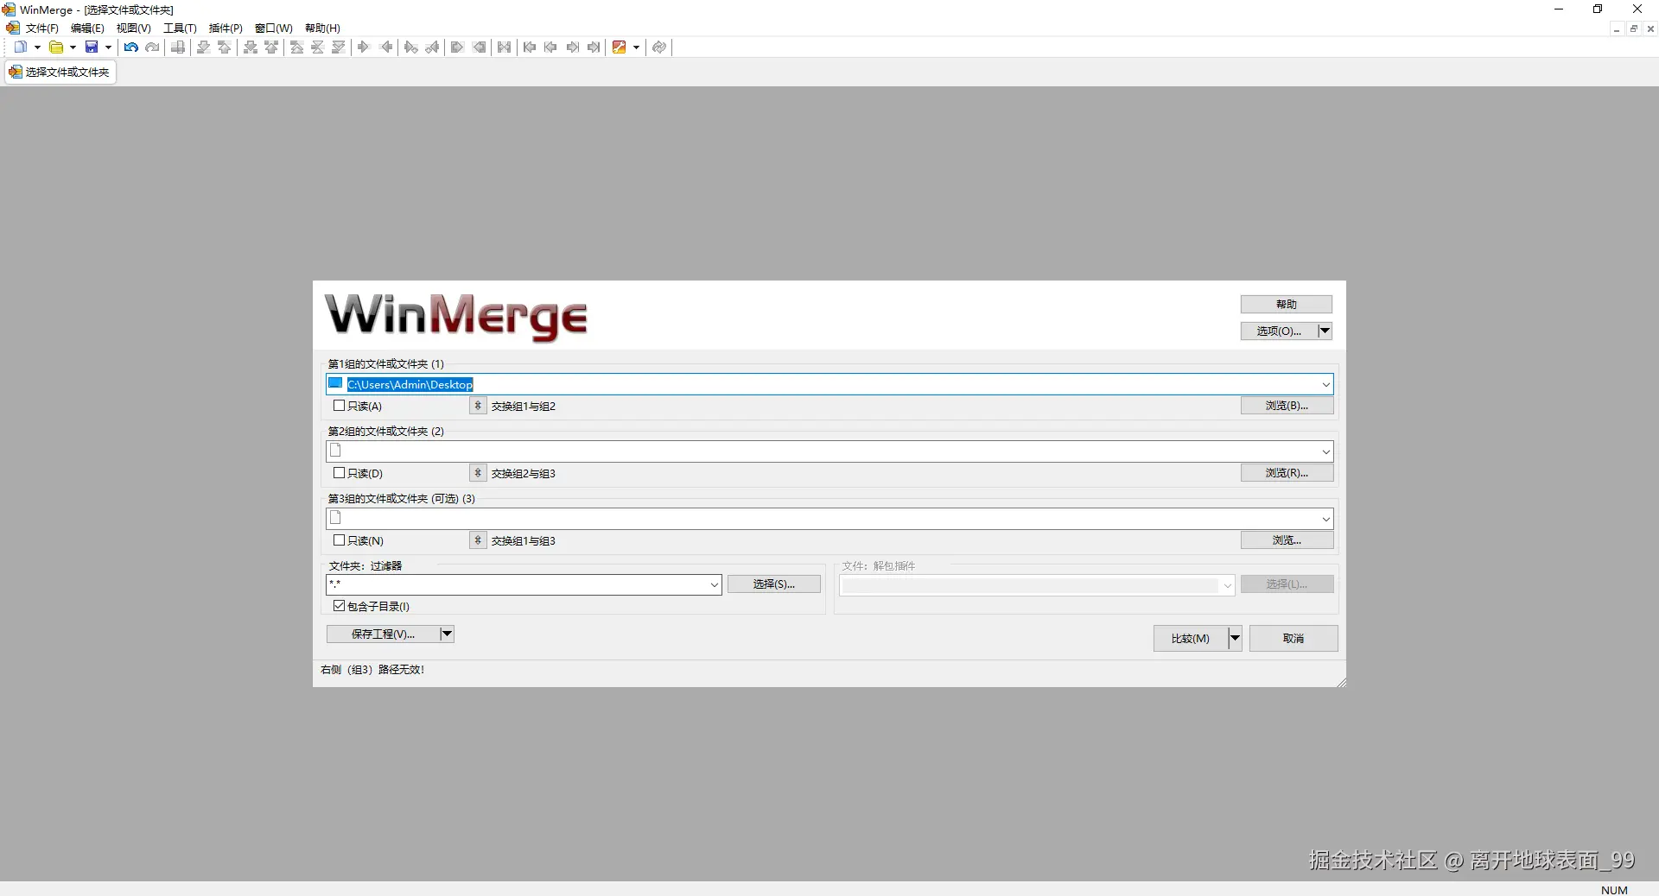
Task: Select the 选择文件或文件夹 tab
Action: (60, 72)
